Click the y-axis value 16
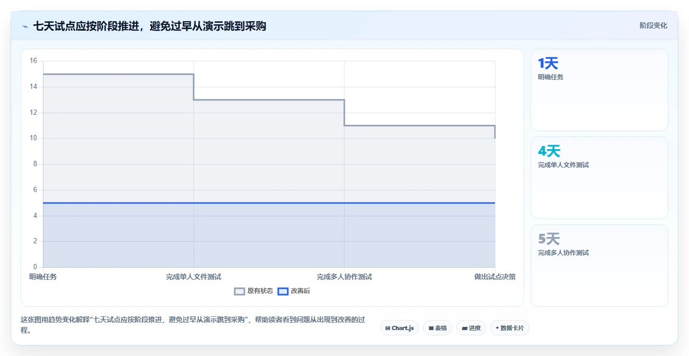The width and height of the screenshot is (689, 356). pos(33,61)
